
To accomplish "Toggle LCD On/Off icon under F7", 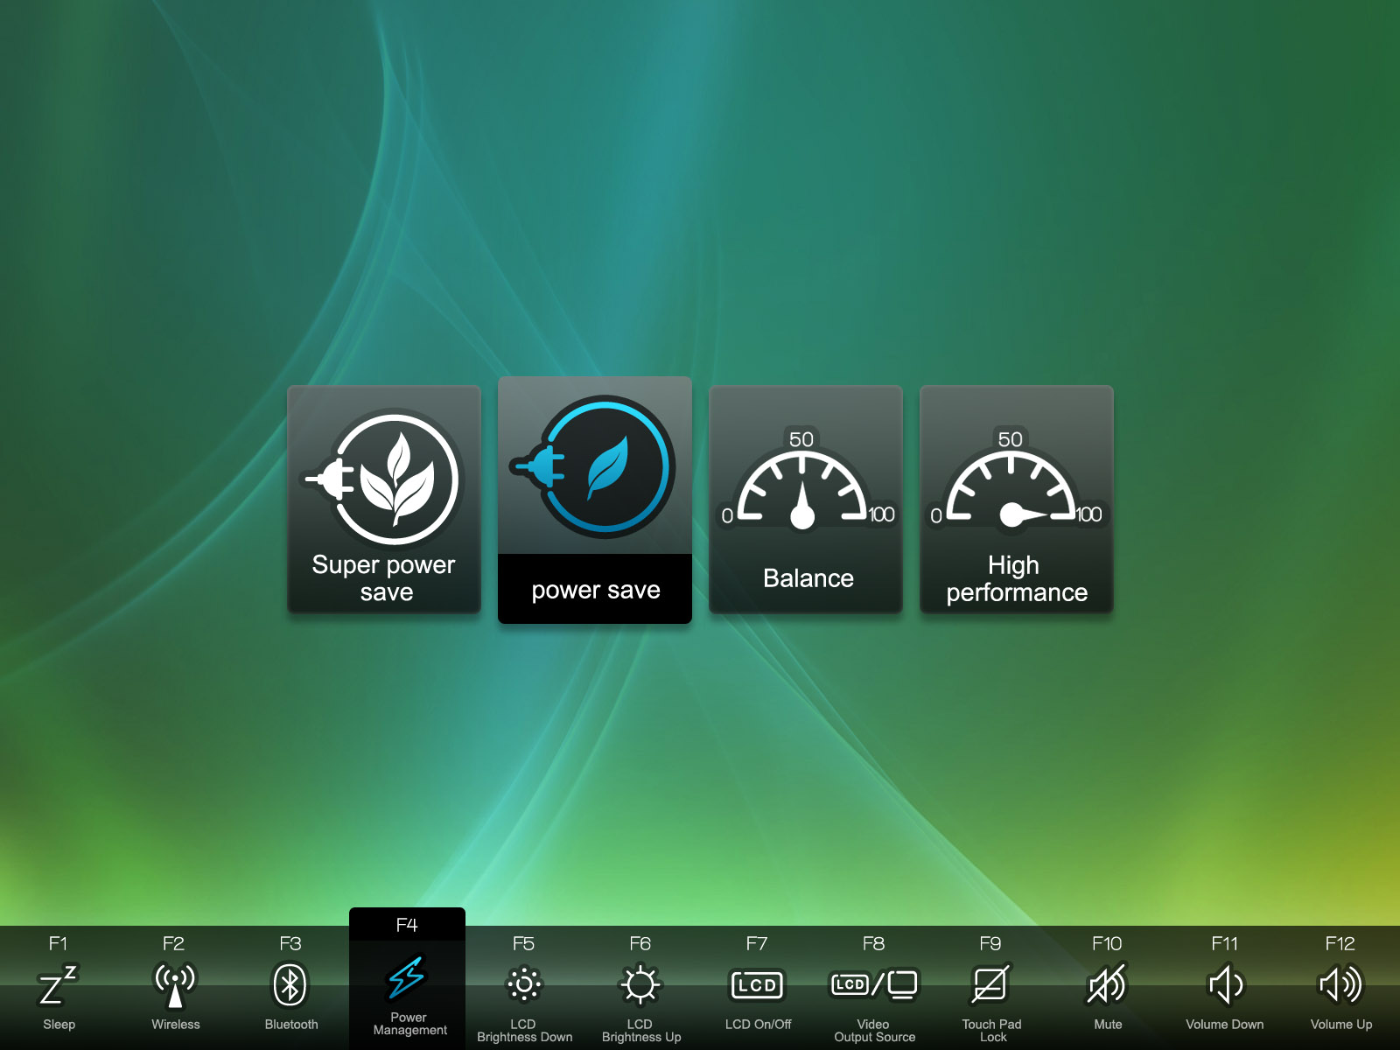I will point(758,985).
